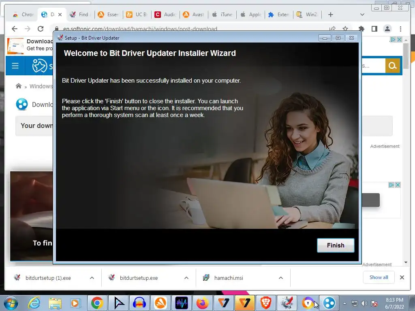Open Windows Media Player from taskbar
The image size is (415, 311).
tap(76, 303)
